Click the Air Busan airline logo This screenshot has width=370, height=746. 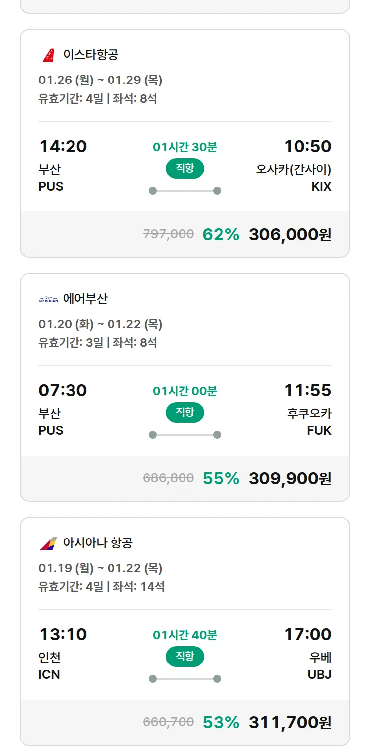[48, 299]
